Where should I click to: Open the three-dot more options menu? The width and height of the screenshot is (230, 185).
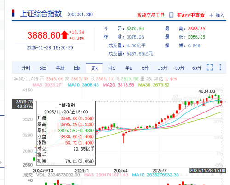pos(220,67)
